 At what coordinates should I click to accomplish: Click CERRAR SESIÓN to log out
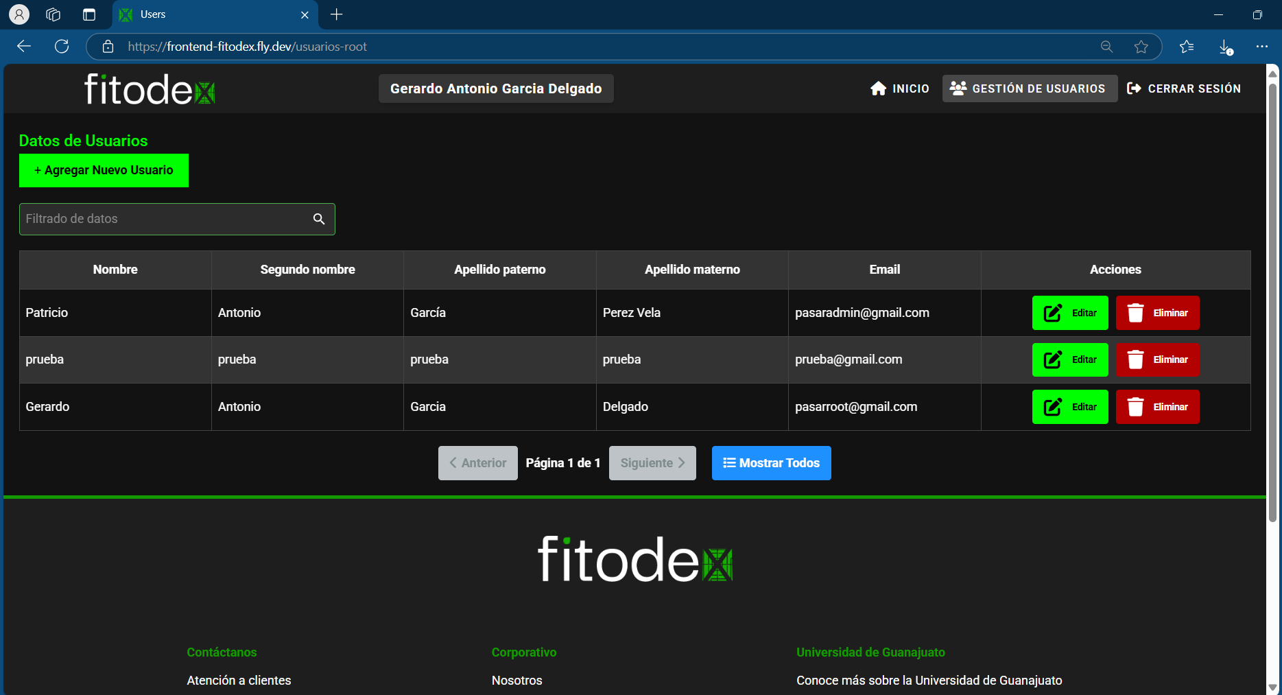tap(1184, 89)
